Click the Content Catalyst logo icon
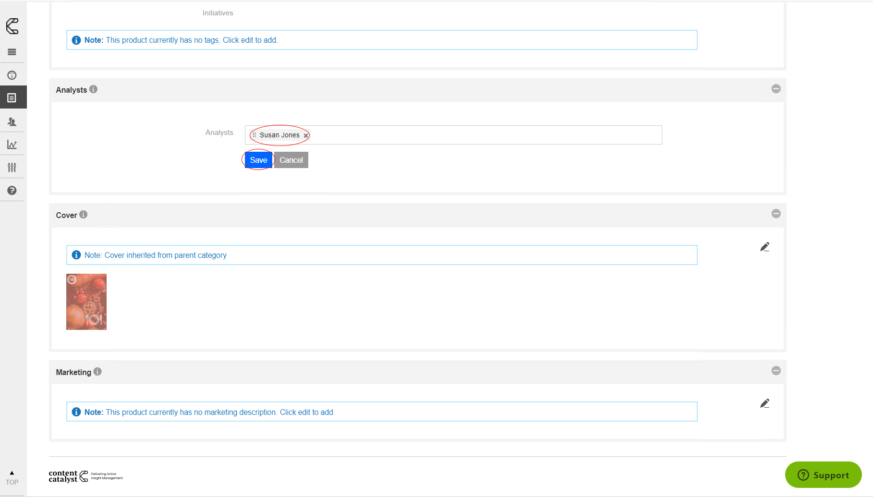Screen dimensions: 873x497 (x=12, y=26)
